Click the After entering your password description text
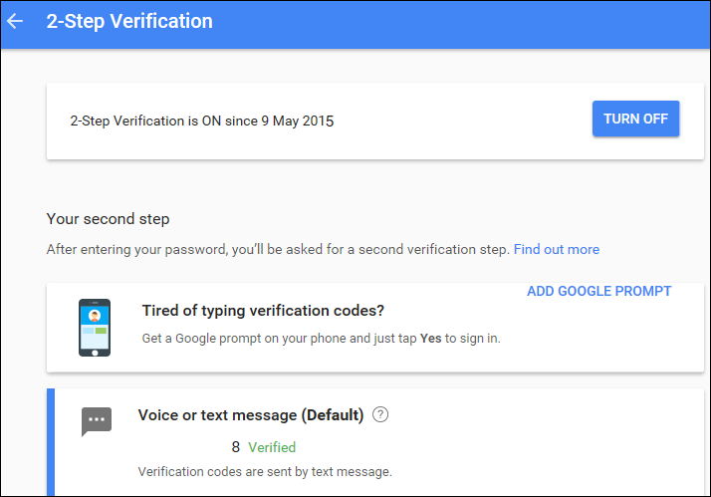Image resolution: width=711 pixels, height=497 pixels. [x=279, y=249]
